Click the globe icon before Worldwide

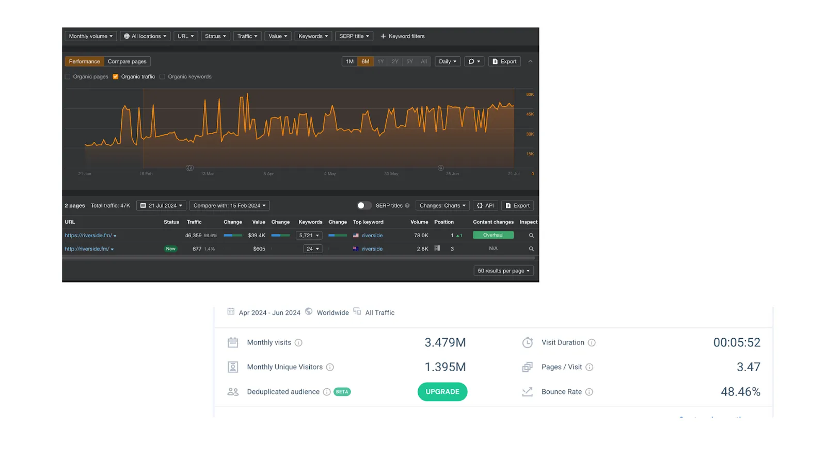click(309, 311)
